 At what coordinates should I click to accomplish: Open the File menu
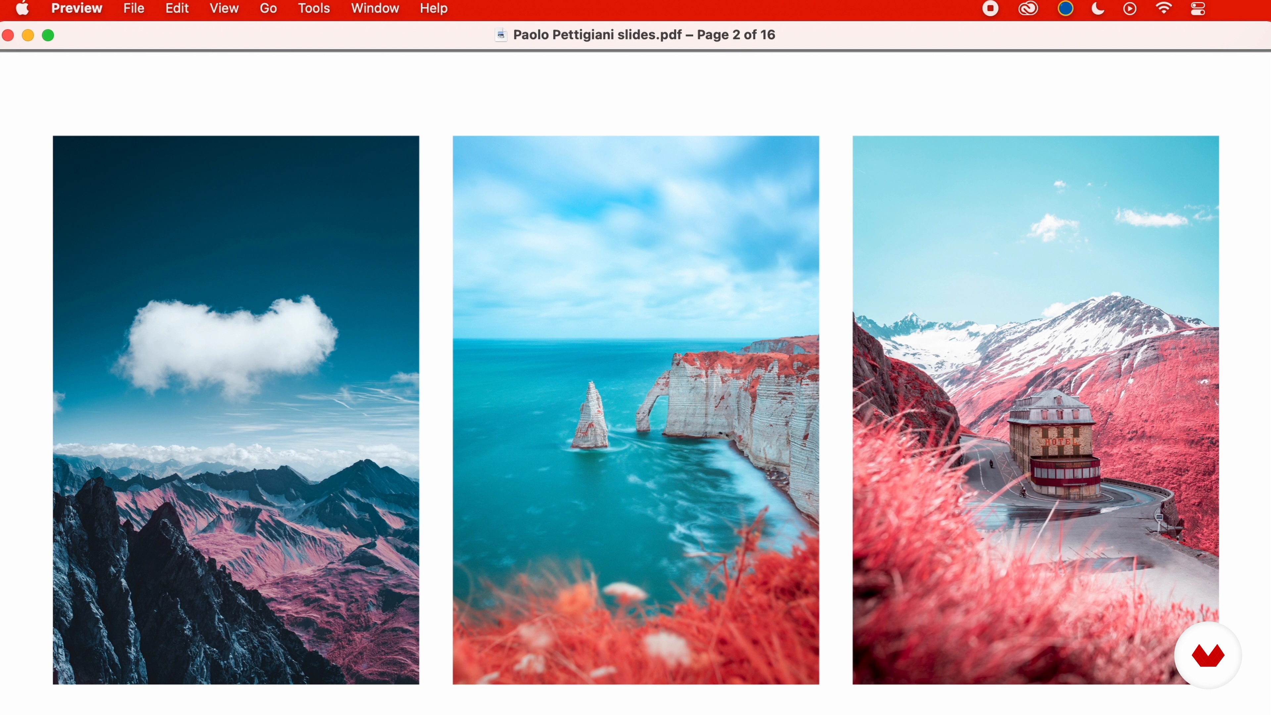point(134,8)
